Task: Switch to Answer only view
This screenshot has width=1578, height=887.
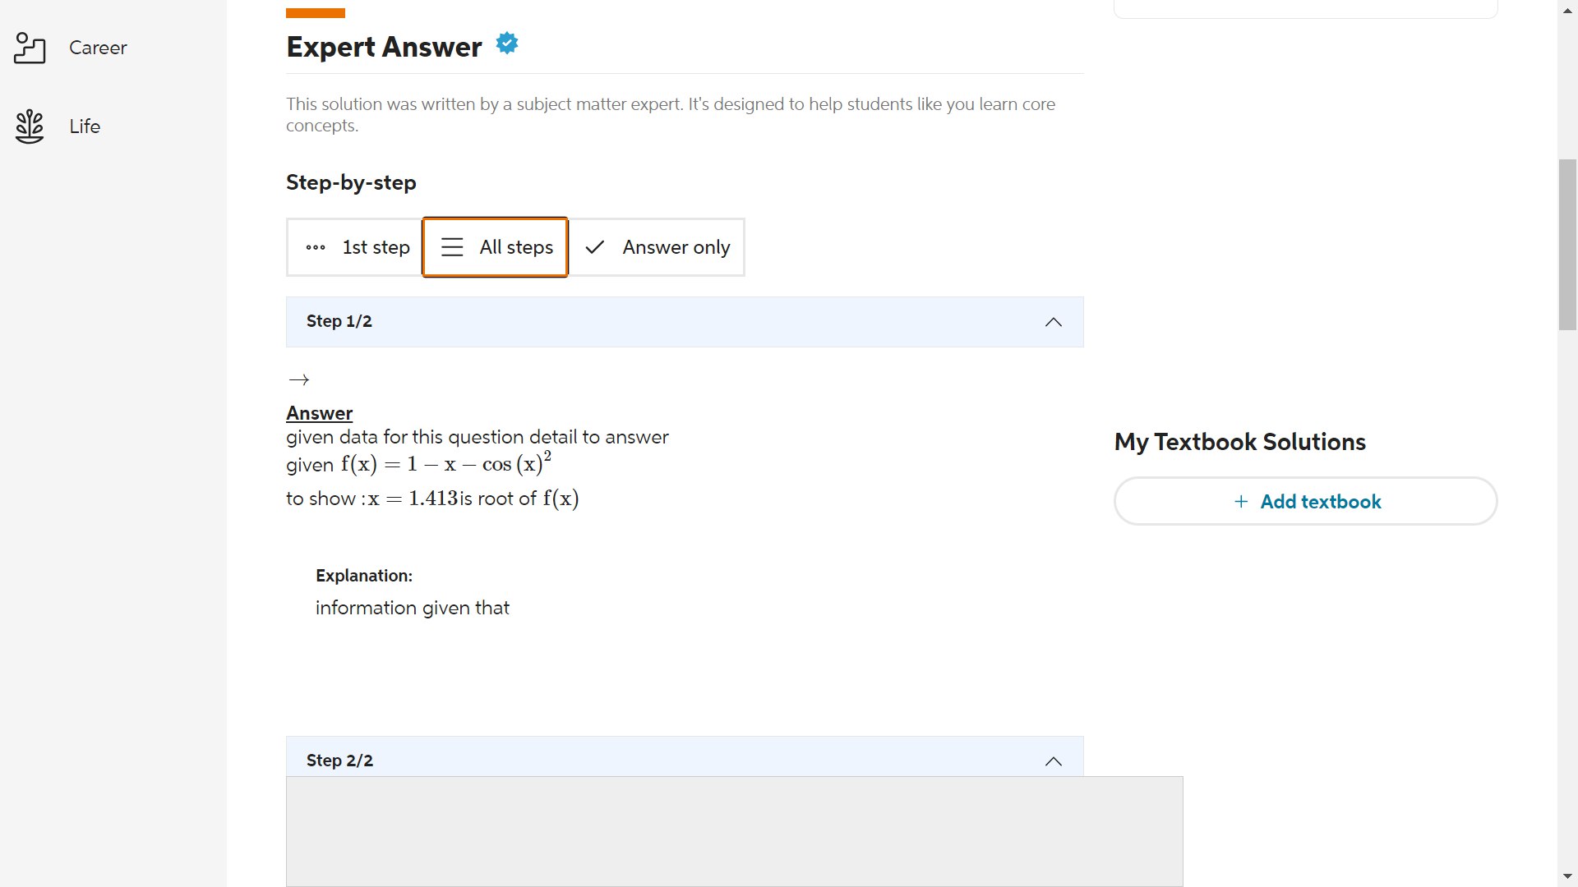Action: (676, 247)
